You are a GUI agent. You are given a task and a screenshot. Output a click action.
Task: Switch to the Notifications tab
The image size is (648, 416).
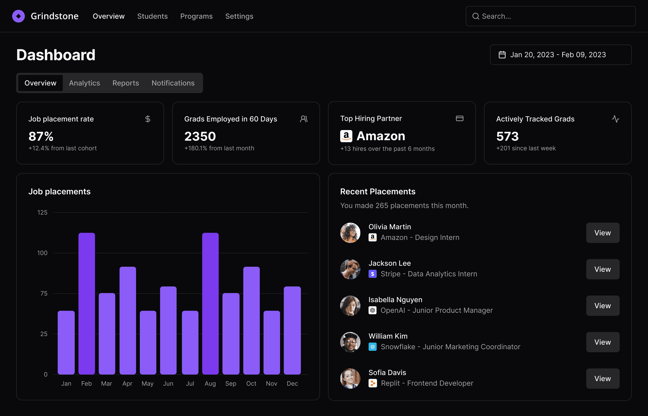coord(173,83)
